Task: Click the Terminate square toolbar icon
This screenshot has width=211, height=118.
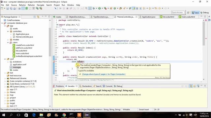Action: click(67, 8)
